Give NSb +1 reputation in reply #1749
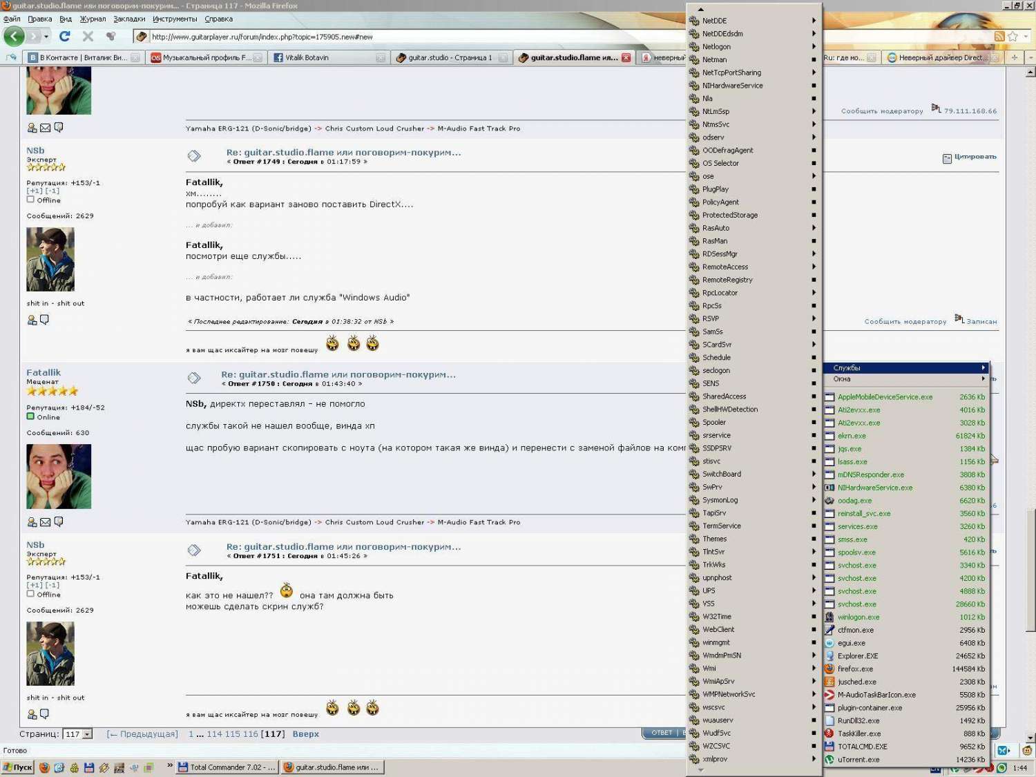This screenshot has width=1036, height=777. pyautogui.click(x=35, y=191)
